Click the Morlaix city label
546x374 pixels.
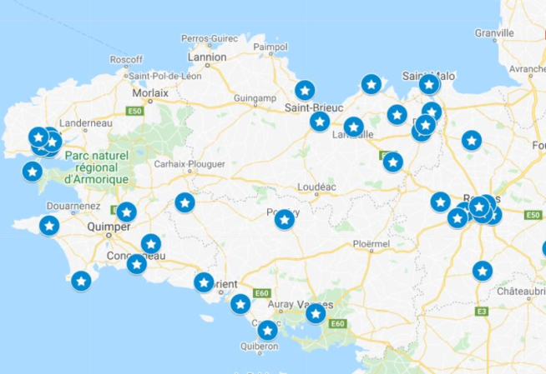click(150, 93)
